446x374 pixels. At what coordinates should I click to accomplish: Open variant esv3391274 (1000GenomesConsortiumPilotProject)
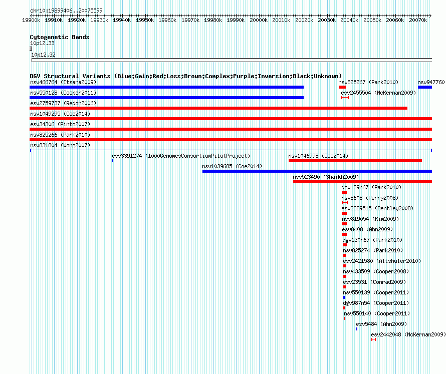(x=181, y=156)
